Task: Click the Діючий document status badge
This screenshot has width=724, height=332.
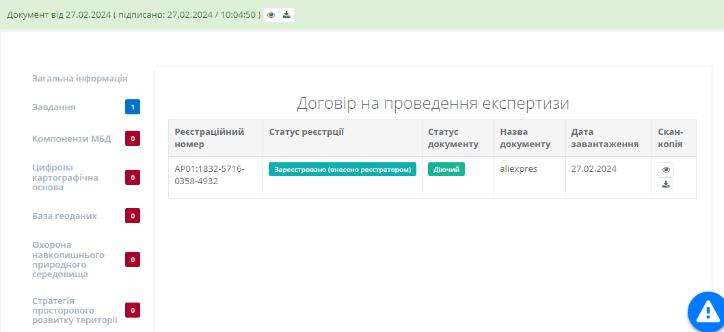Action: click(446, 170)
